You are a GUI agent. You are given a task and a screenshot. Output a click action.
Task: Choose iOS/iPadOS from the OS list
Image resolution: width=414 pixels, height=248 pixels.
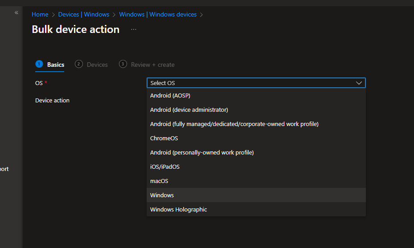165,167
